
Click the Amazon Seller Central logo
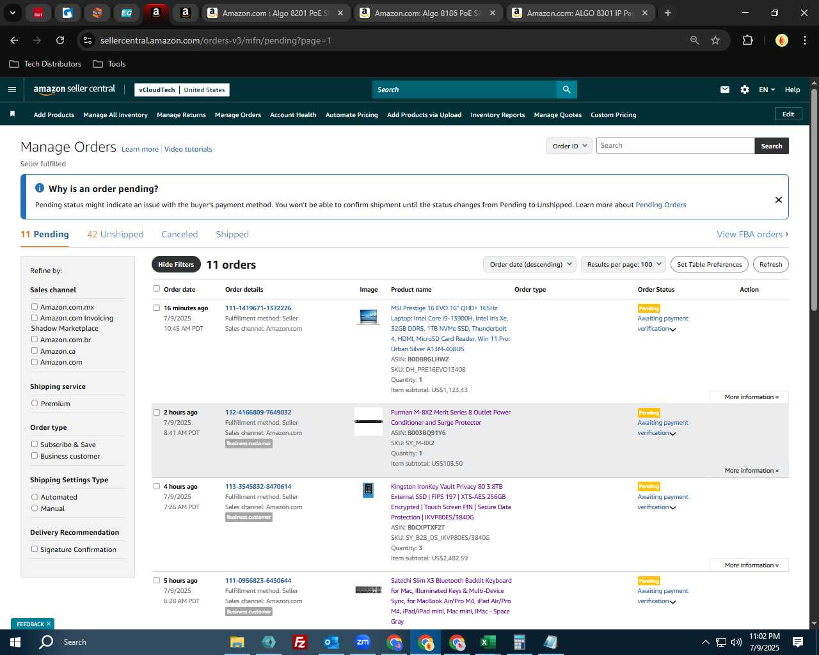coord(74,90)
